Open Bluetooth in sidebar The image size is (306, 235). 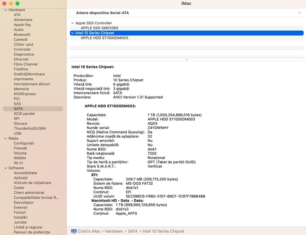[22, 35]
